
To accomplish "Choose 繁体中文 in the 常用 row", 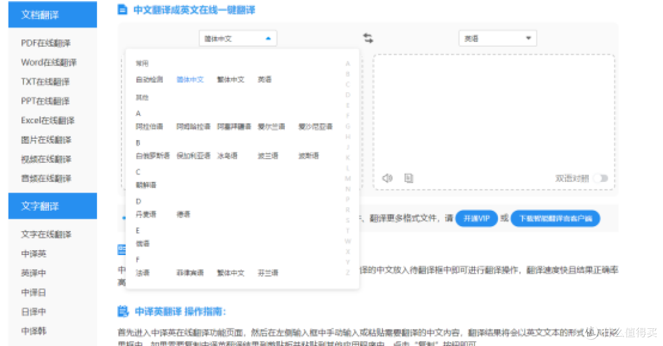I will tap(230, 80).
